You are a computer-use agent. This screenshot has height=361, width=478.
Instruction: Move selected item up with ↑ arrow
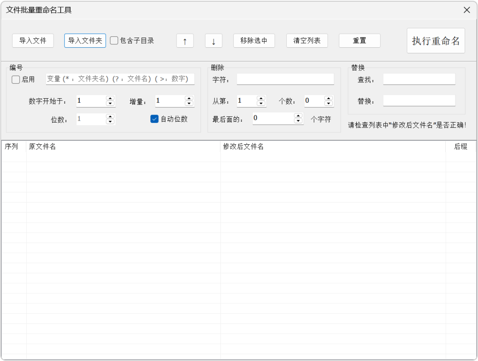coord(185,41)
